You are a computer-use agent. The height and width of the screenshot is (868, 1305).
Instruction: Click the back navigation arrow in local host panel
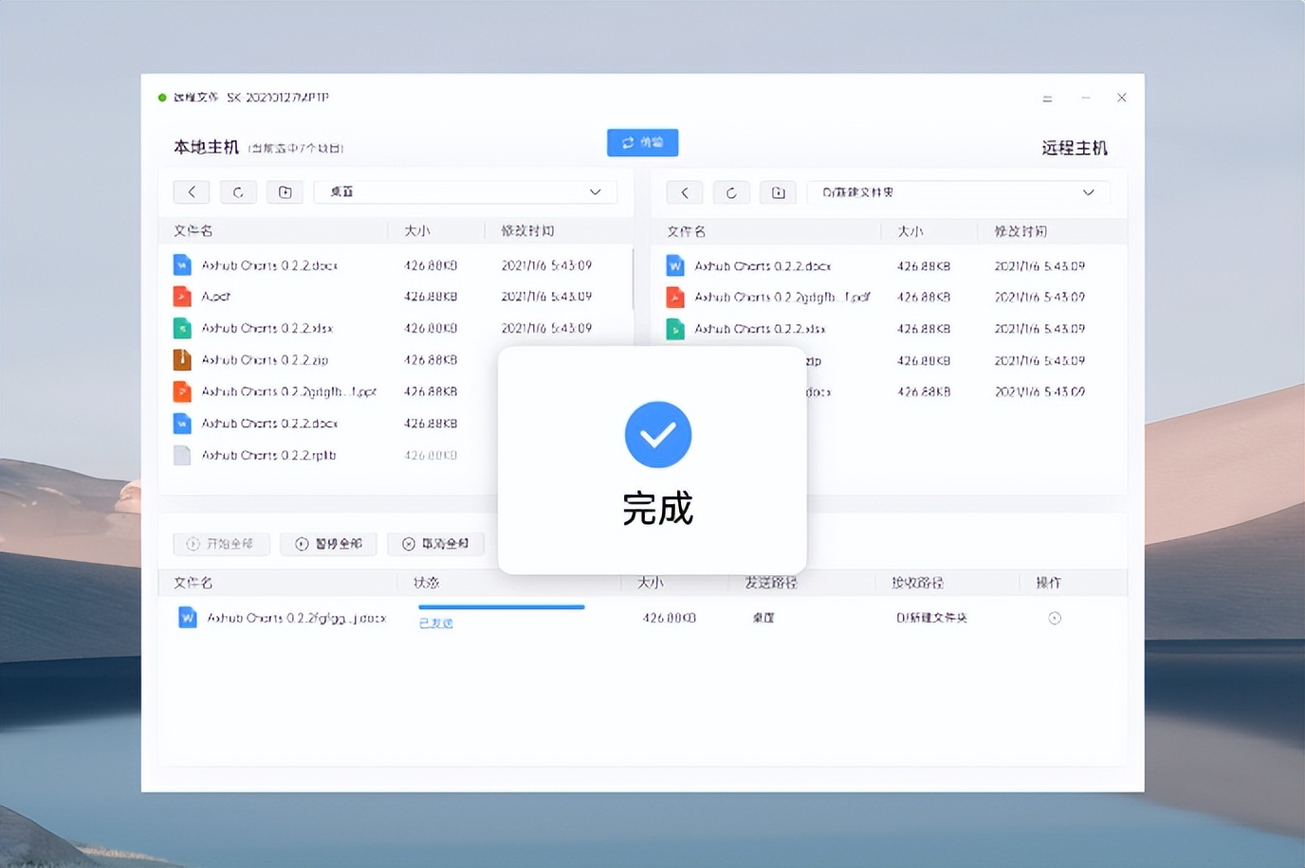coord(191,191)
